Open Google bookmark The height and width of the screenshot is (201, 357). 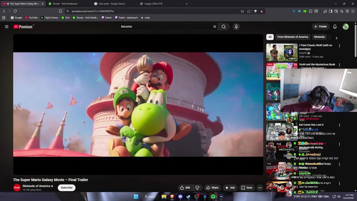(x=16, y=18)
